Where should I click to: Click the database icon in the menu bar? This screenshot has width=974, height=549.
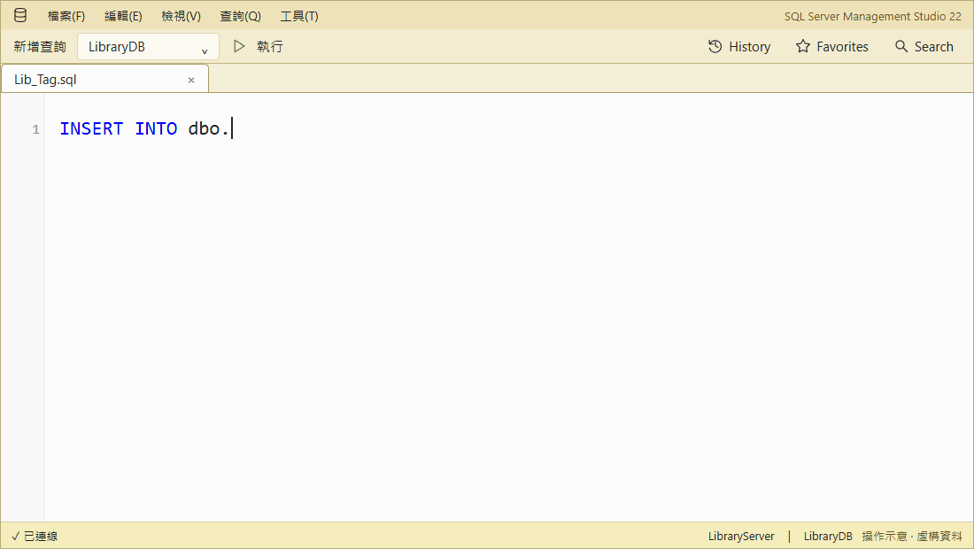19,16
